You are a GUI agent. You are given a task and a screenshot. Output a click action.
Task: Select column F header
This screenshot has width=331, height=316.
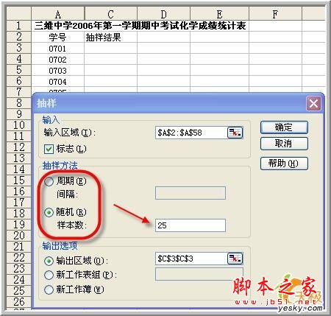[x=275, y=14]
